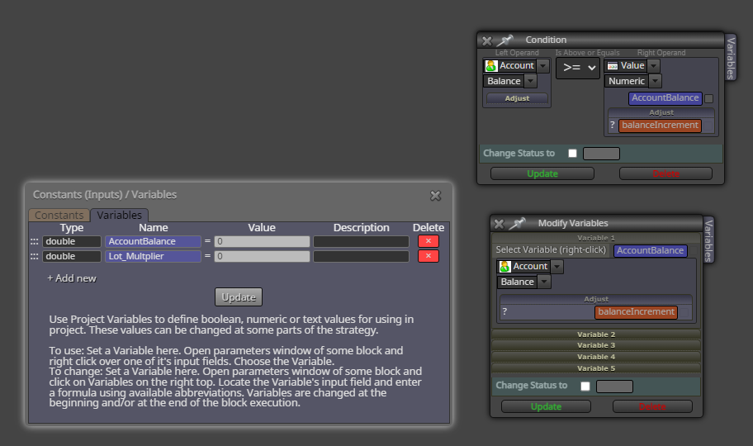Close the Constants/Variables dialog
The height and width of the screenshot is (446, 753).
coord(436,196)
